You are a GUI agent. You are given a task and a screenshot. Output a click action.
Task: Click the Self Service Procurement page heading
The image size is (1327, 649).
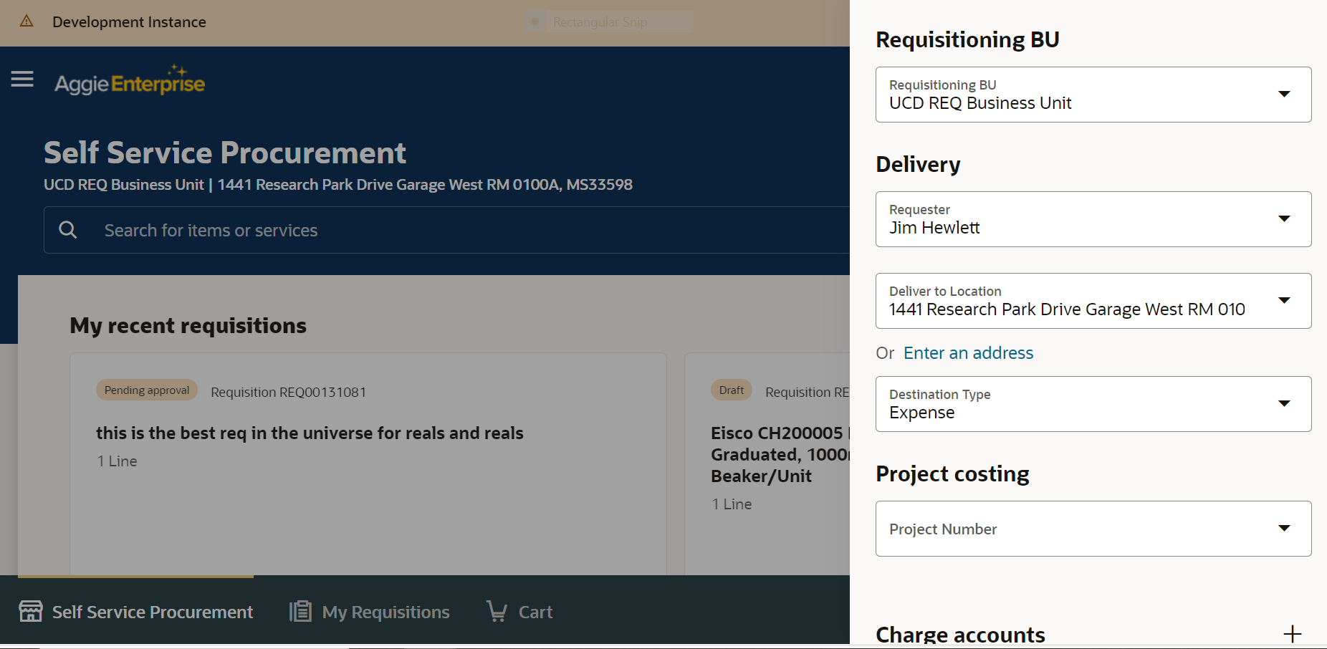point(225,153)
